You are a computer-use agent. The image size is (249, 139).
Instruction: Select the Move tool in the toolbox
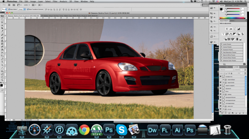click(2, 16)
